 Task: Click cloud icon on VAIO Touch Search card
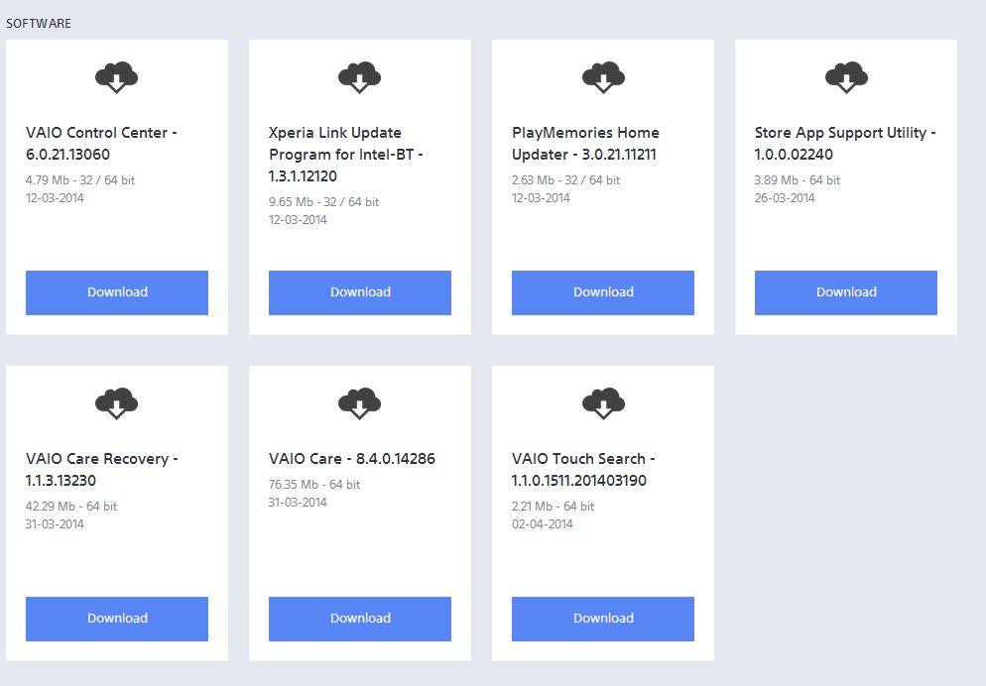602,402
